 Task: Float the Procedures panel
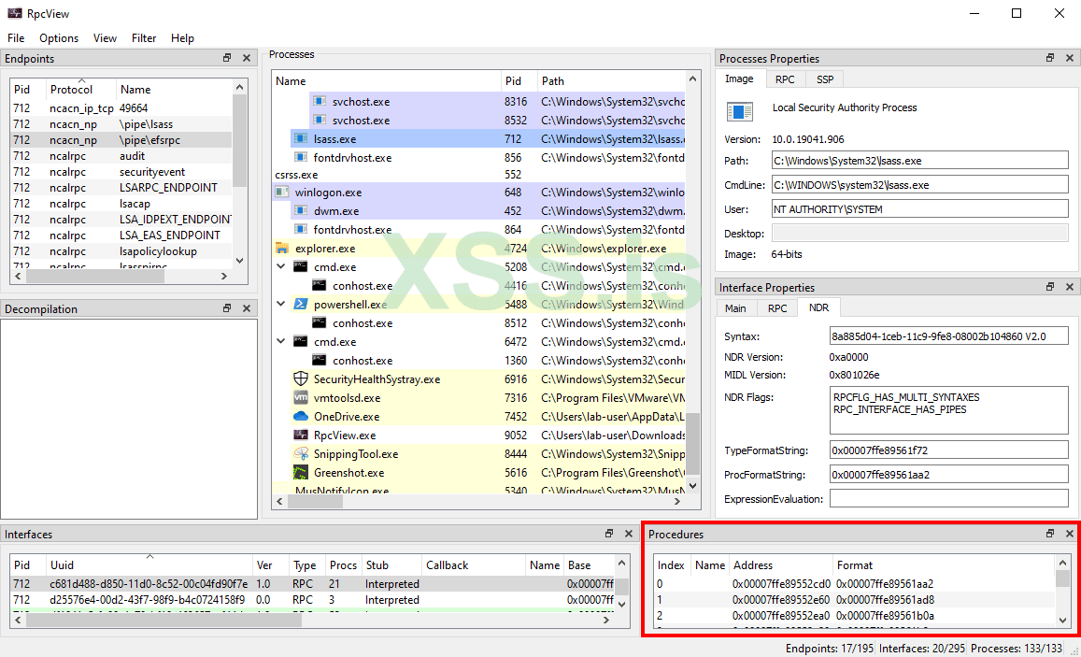click(x=1050, y=534)
